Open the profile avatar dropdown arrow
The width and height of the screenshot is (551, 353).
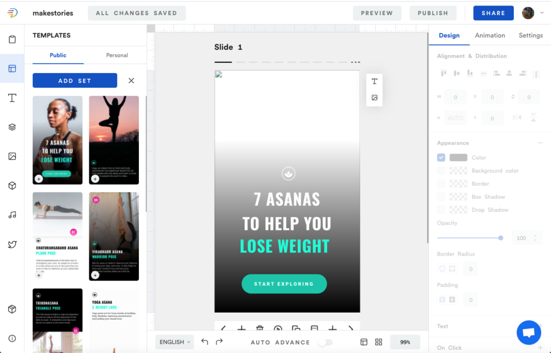pos(542,13)
